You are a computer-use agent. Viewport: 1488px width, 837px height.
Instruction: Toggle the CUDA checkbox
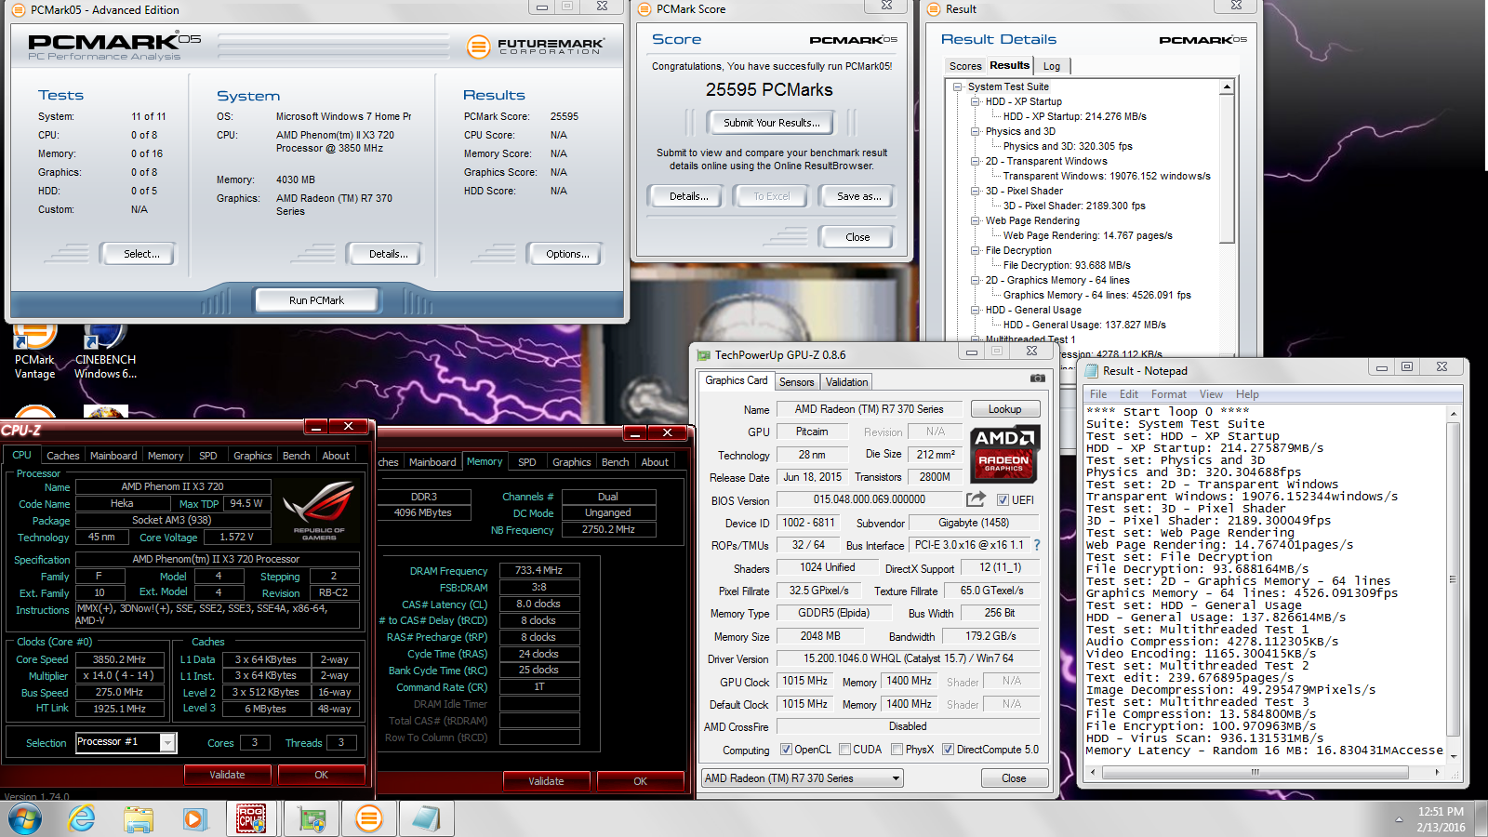844,750
